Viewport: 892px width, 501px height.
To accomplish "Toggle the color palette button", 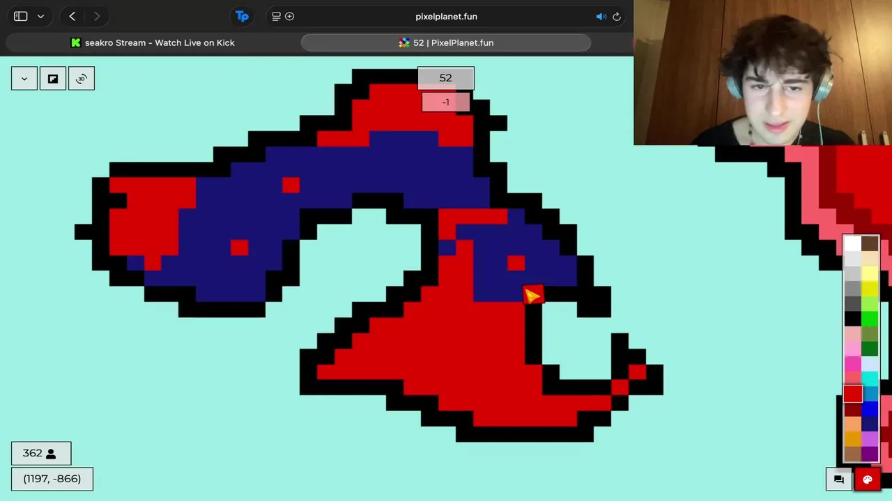I will coord(868,479).
